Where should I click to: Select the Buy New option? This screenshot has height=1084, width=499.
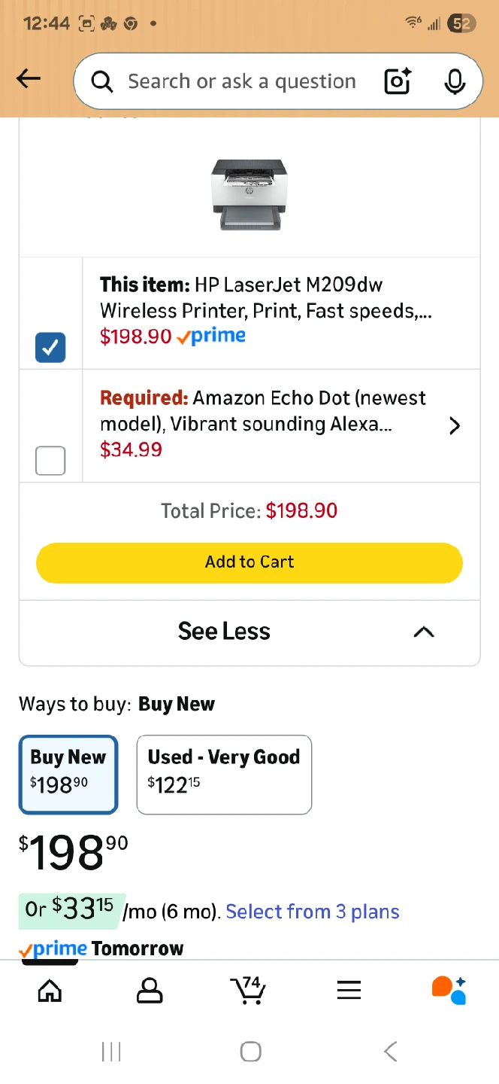click(x=68, y=775)
